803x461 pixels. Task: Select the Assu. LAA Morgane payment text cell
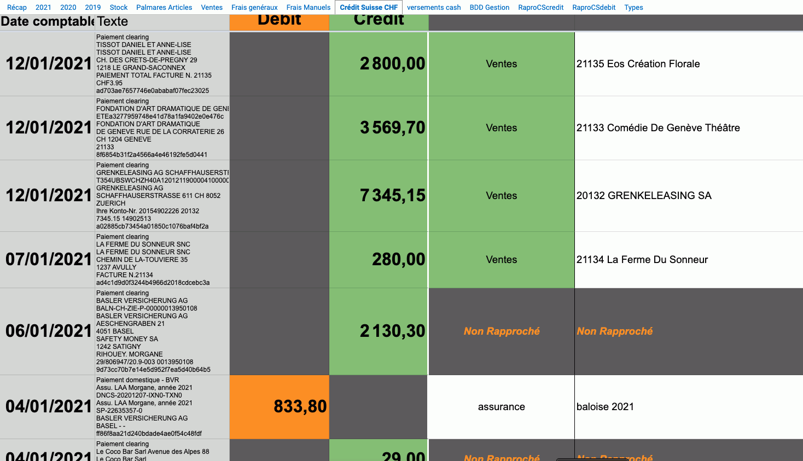tap(162, 407)
